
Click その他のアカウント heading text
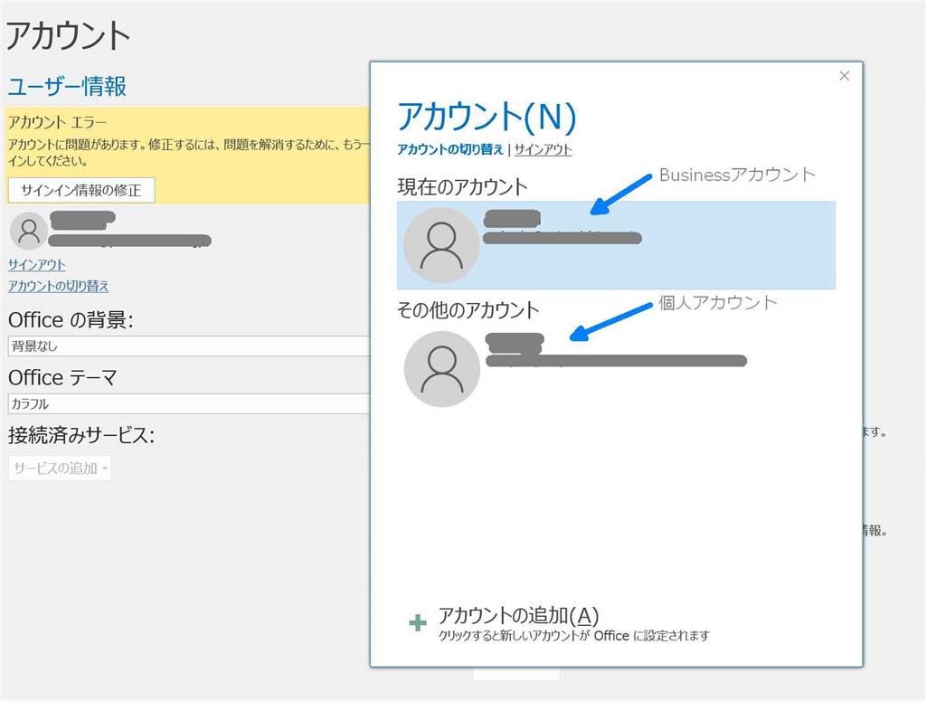(468, 309)
